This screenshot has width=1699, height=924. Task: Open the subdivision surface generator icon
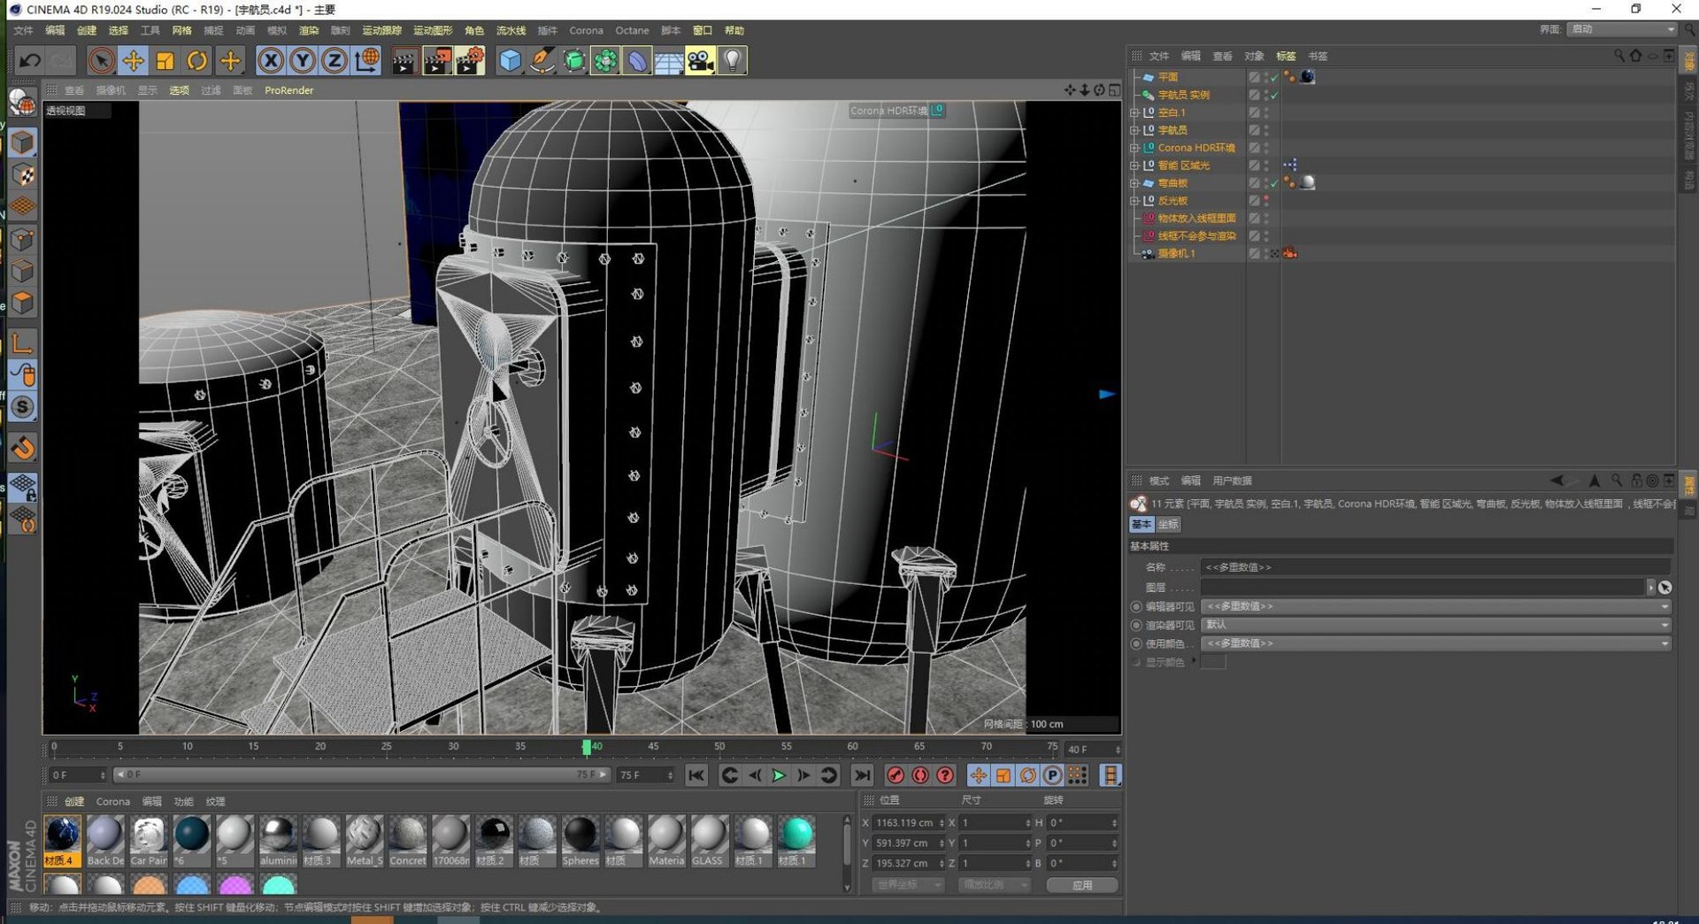point(573,60)
